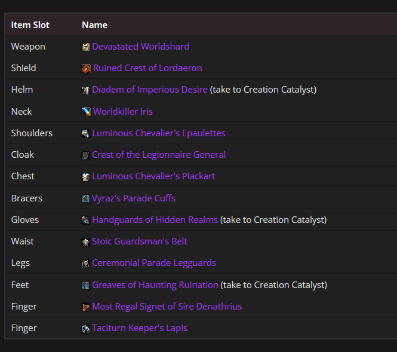Click the Item Slot column header
397x352 pixels.
coord(30,25)
